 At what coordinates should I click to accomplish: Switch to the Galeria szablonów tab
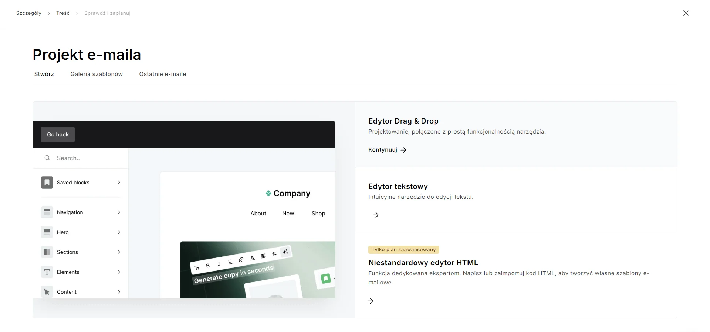coord(97,74)
